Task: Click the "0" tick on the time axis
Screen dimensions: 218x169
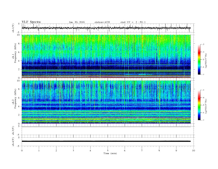Action: (x=22, y=150)
